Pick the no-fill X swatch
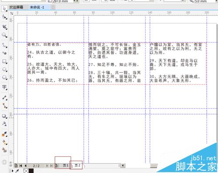Image resolution: width=218 pixels, height=173 pixels. pos(26,171)
